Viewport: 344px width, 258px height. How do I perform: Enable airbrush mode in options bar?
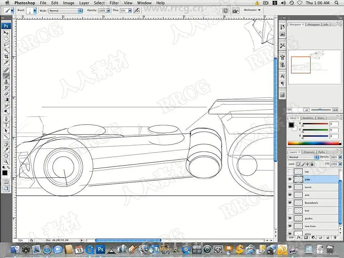136,11
